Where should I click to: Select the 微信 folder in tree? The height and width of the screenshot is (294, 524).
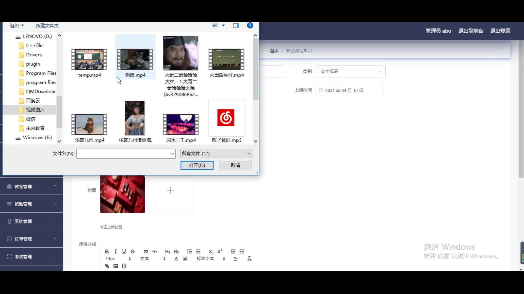30,119
